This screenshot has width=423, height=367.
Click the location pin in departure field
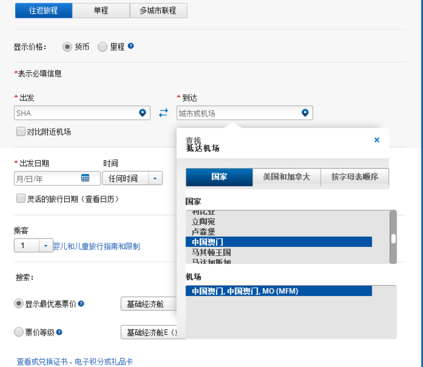pos(143,113)
